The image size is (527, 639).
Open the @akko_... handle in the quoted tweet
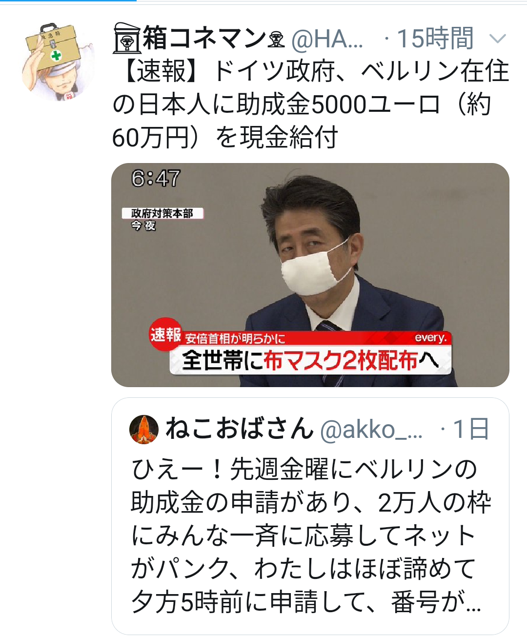[371, 430]
